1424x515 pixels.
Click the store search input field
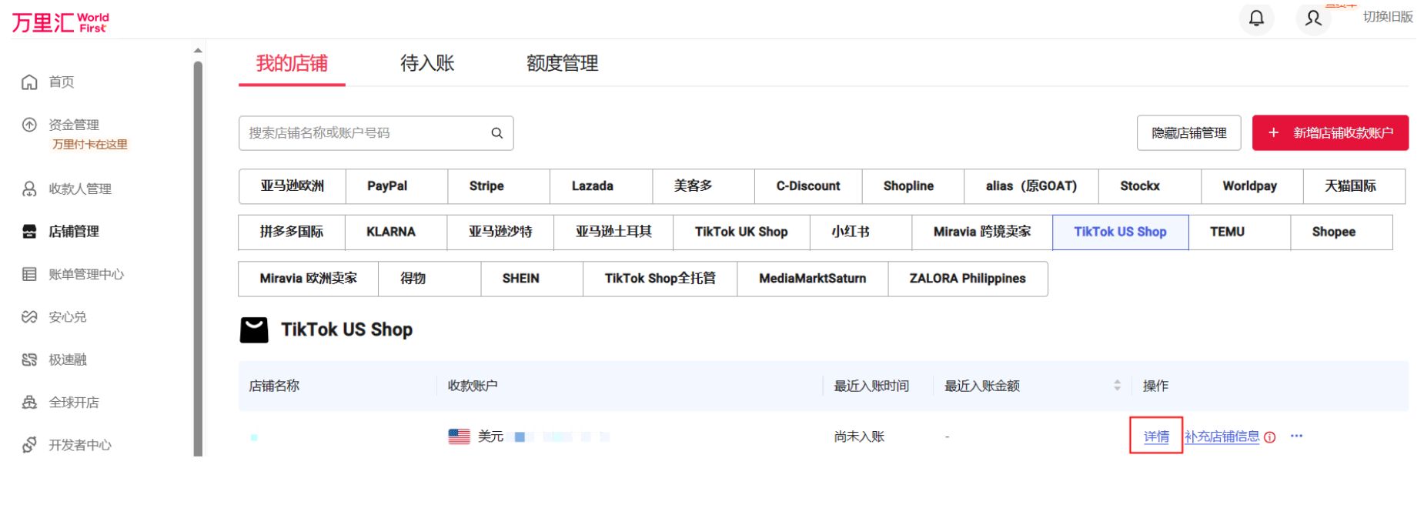click(366, 133)
